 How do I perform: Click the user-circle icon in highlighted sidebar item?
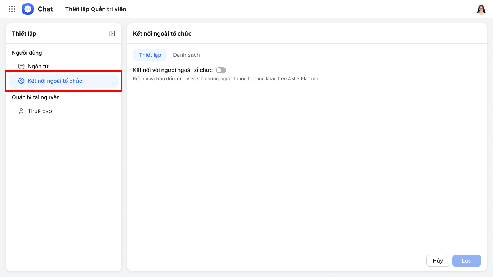click(x=21, y=81)
